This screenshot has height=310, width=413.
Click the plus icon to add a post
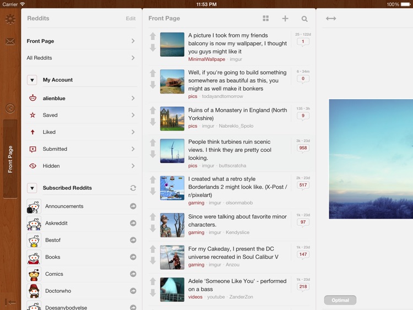(x=285, y=18)
